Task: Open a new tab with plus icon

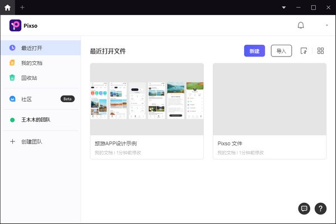Action: [x=22, y=7]
